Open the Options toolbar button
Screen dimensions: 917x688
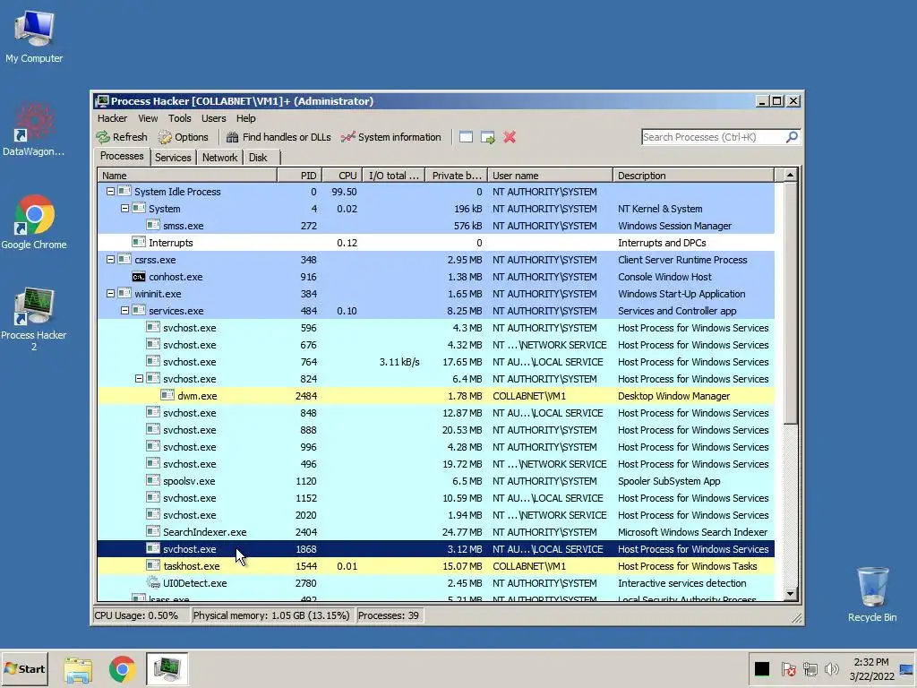183,137
